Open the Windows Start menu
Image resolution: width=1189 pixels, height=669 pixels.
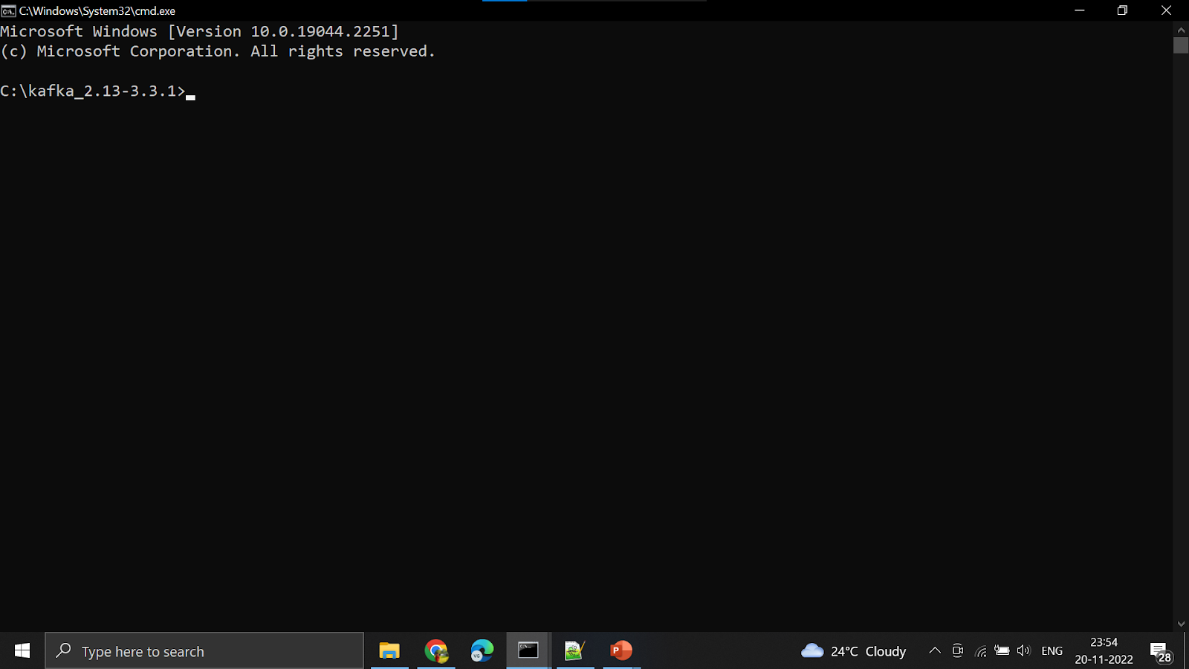(22, 651)
